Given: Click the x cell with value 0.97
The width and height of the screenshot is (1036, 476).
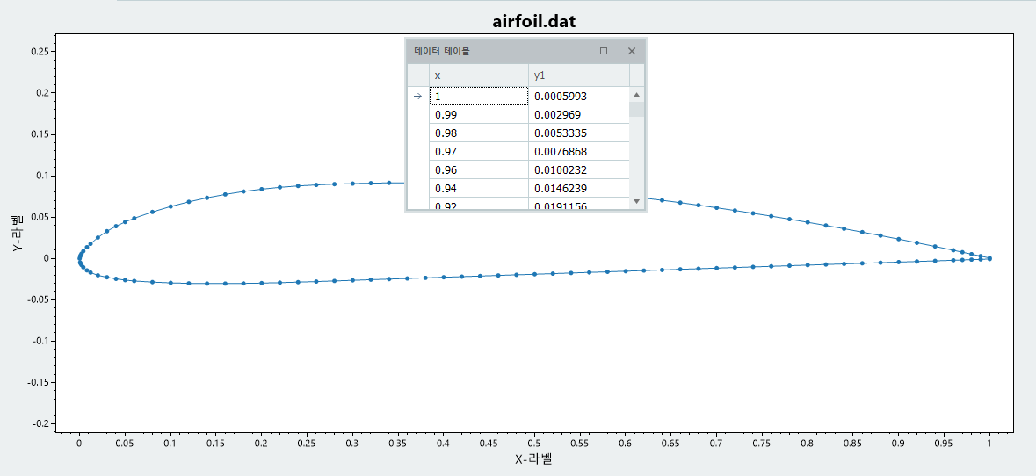Looking at the screenshot, I should (479, 152).
